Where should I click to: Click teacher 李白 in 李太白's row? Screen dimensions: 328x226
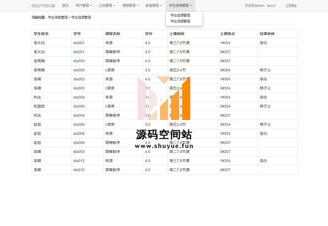coord(263,43)
